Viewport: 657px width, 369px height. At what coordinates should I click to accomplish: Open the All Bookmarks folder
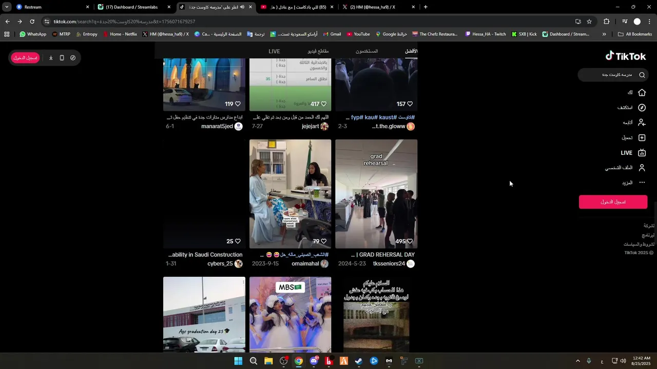point(635,34)
